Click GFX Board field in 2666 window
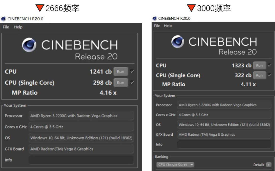The height and width of the screenshot is (171, 275). (81, 149)
